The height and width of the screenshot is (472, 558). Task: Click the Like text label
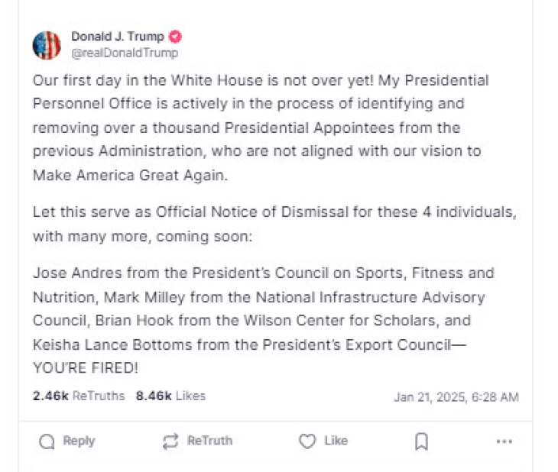point(336,441)
